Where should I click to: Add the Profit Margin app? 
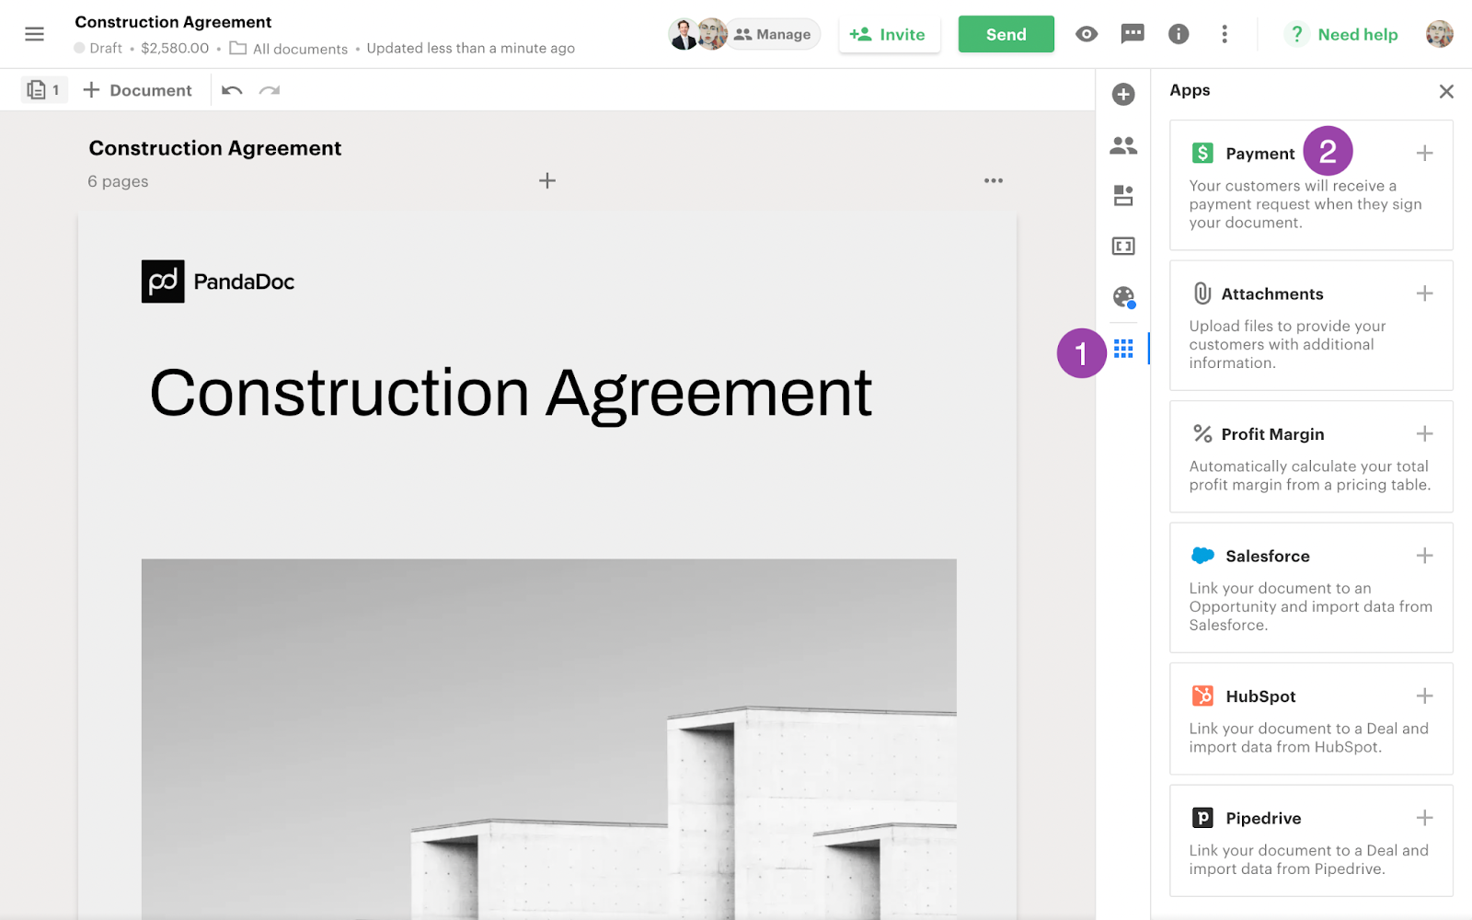pos(1424,433)
